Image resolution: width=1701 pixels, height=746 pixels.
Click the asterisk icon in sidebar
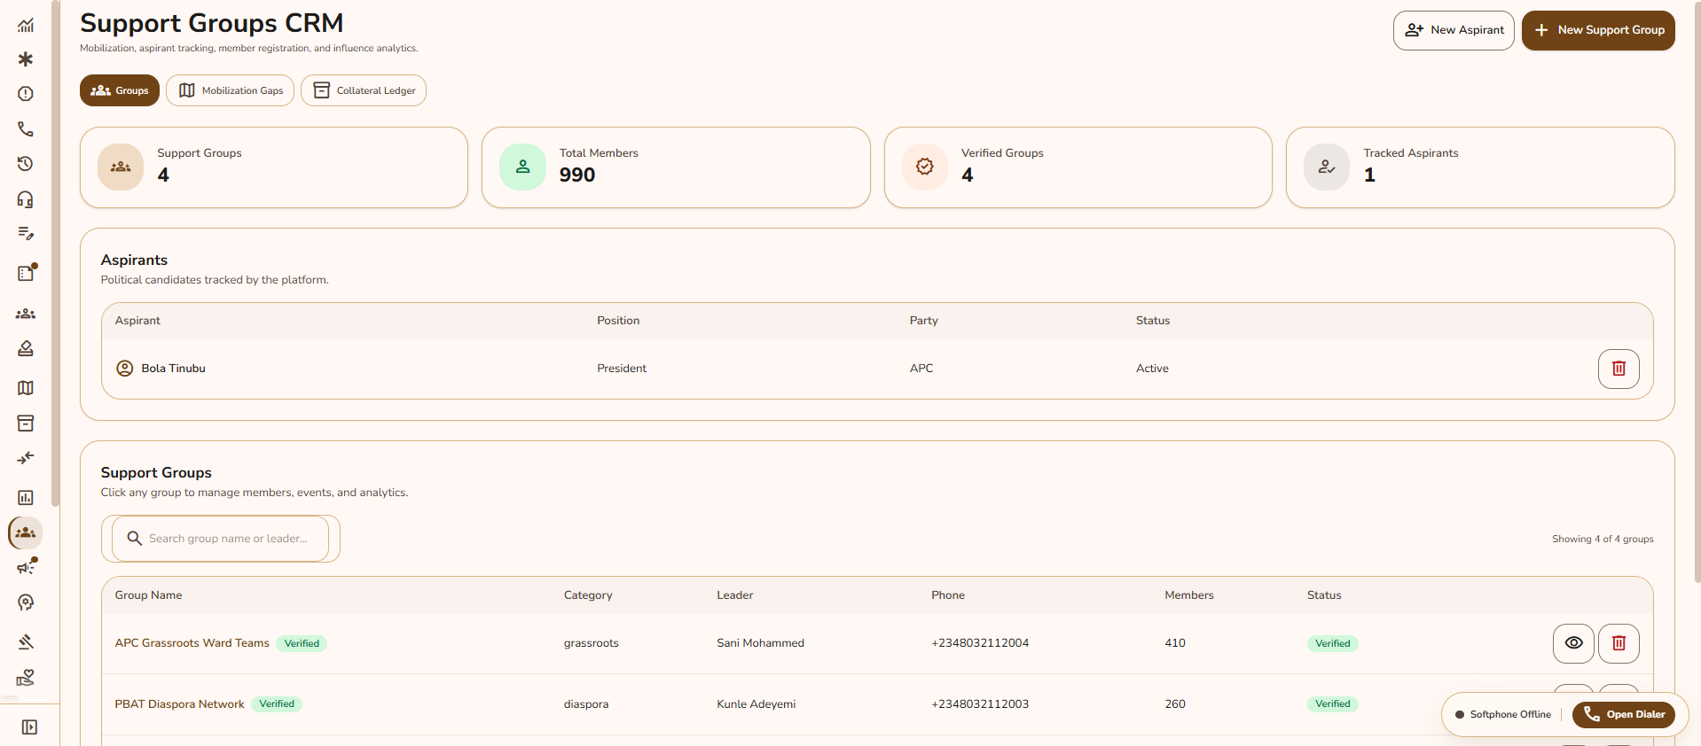(x=26, y=59)
